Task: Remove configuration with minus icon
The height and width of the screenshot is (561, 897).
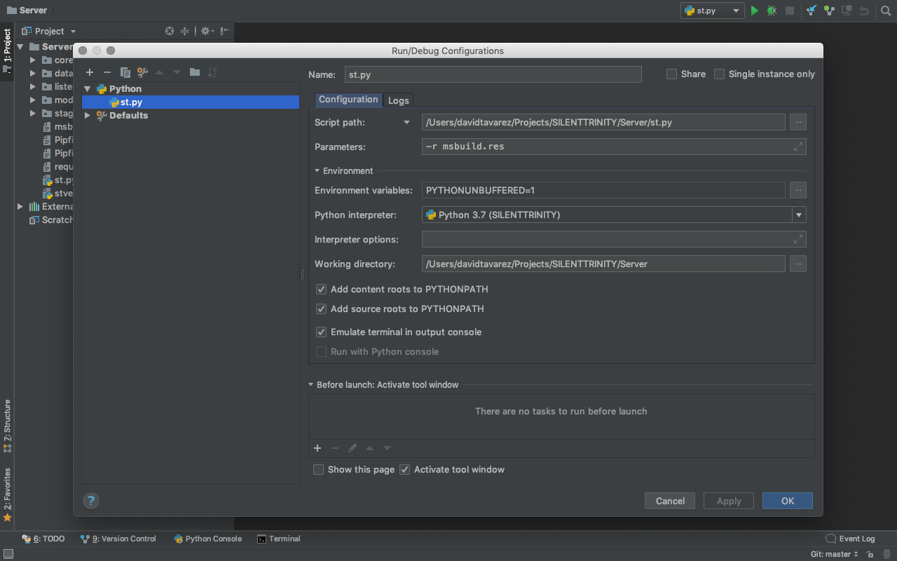Action: [x=107, y=72]
